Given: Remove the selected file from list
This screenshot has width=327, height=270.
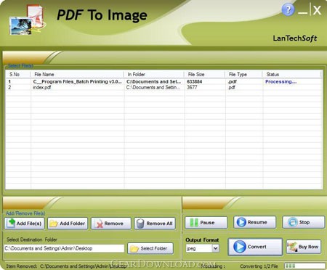Looking at the screenshot, I should click(111, 224).
